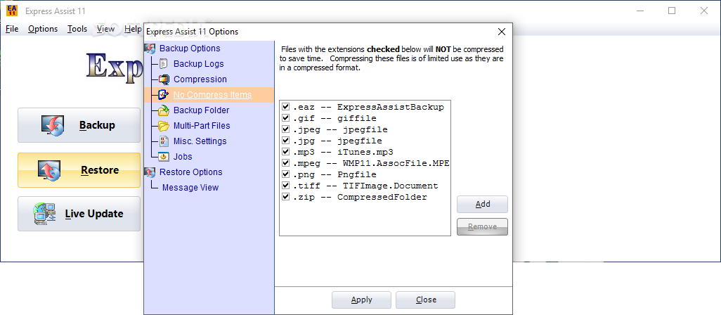Click the Compression icon in tree
This screenshot has width=721, height=315.
coord(164,79)
